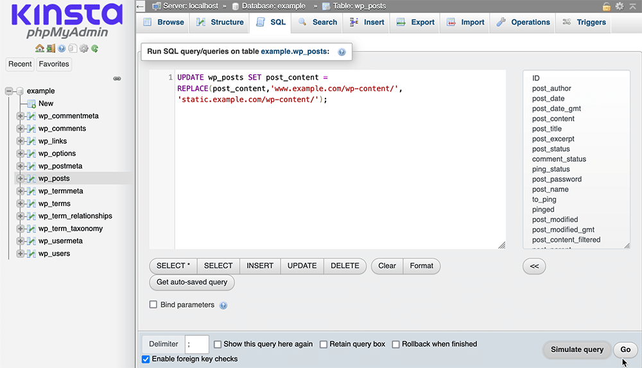Click the log out door icon

click(x=50, y=48)
